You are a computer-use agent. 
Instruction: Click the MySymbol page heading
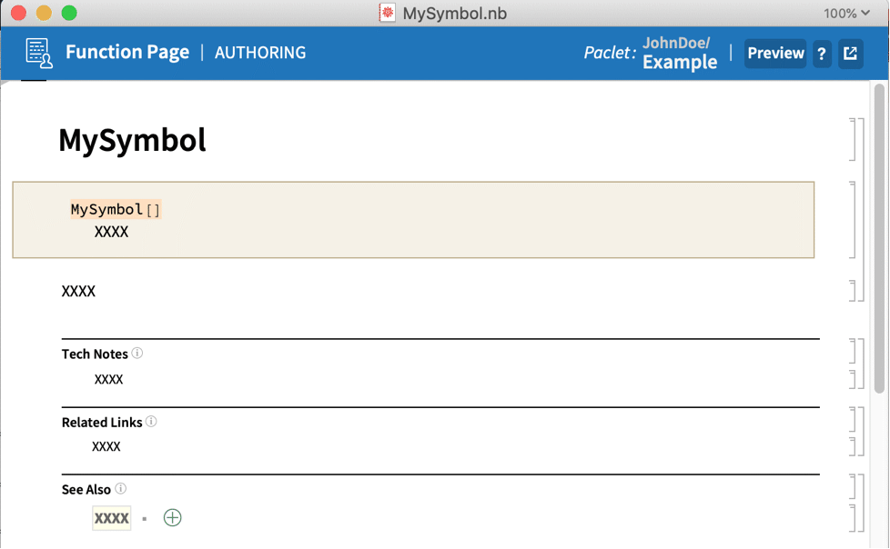[x=132, y=140]
